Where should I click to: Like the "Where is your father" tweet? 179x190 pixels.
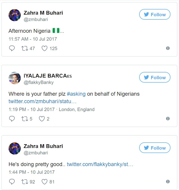coord(42,119)
